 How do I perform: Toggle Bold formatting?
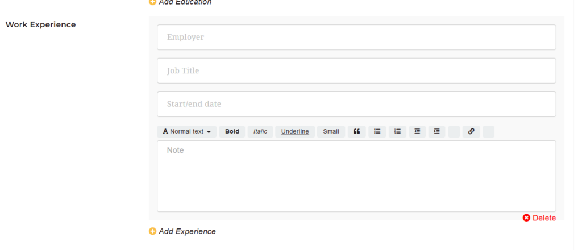(232, 131)
